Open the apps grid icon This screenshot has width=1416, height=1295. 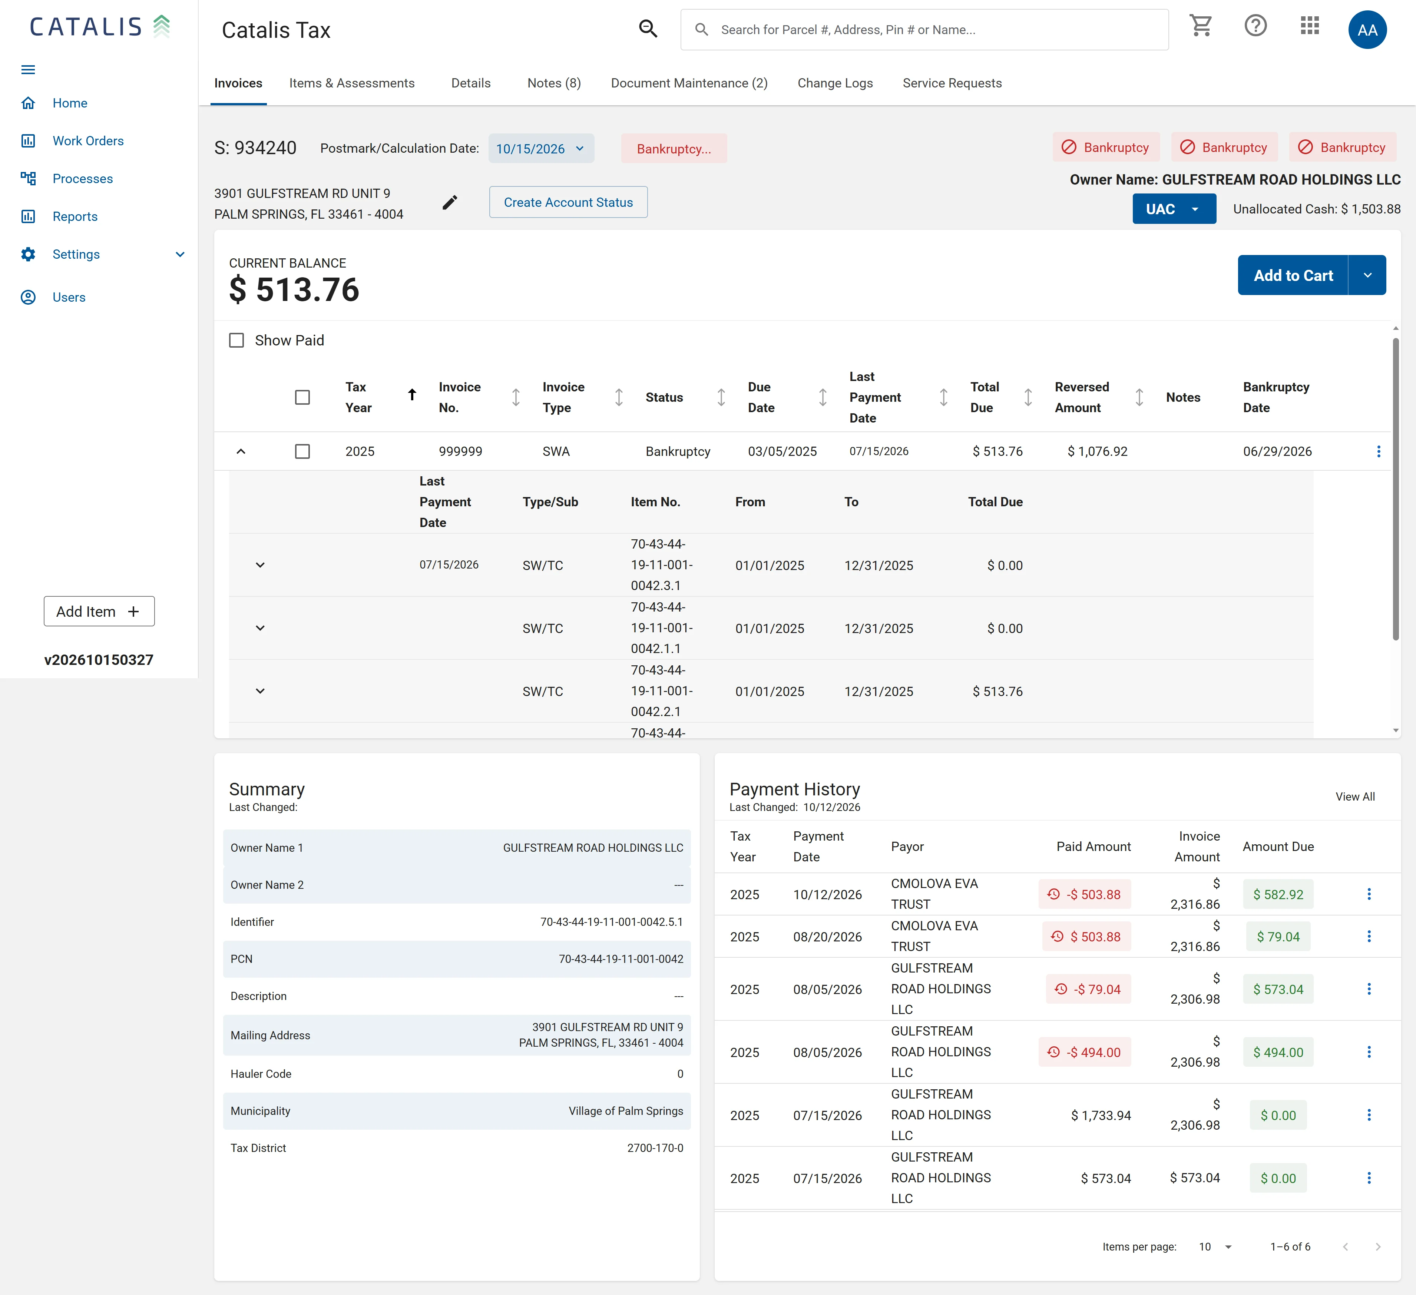point(1310,26)
